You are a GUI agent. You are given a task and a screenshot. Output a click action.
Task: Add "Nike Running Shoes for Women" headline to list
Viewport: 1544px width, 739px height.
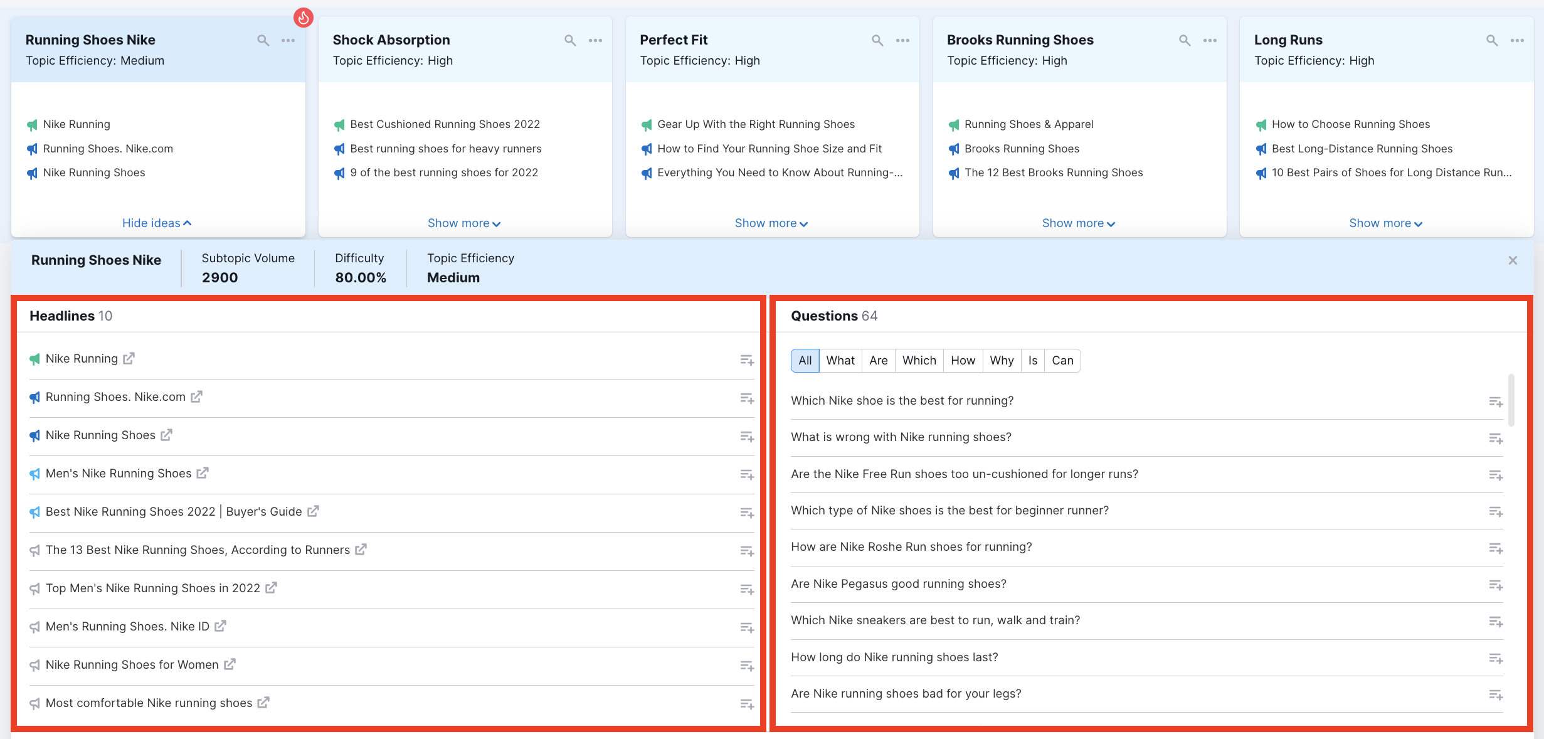pos(746,666)
